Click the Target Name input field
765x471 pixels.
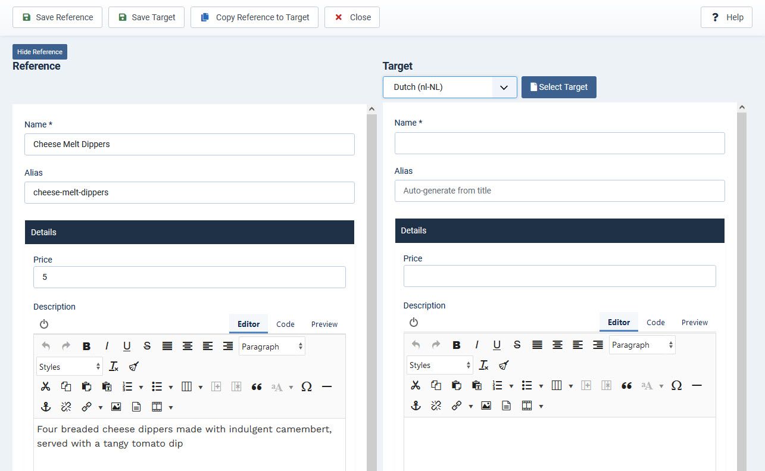560,143
